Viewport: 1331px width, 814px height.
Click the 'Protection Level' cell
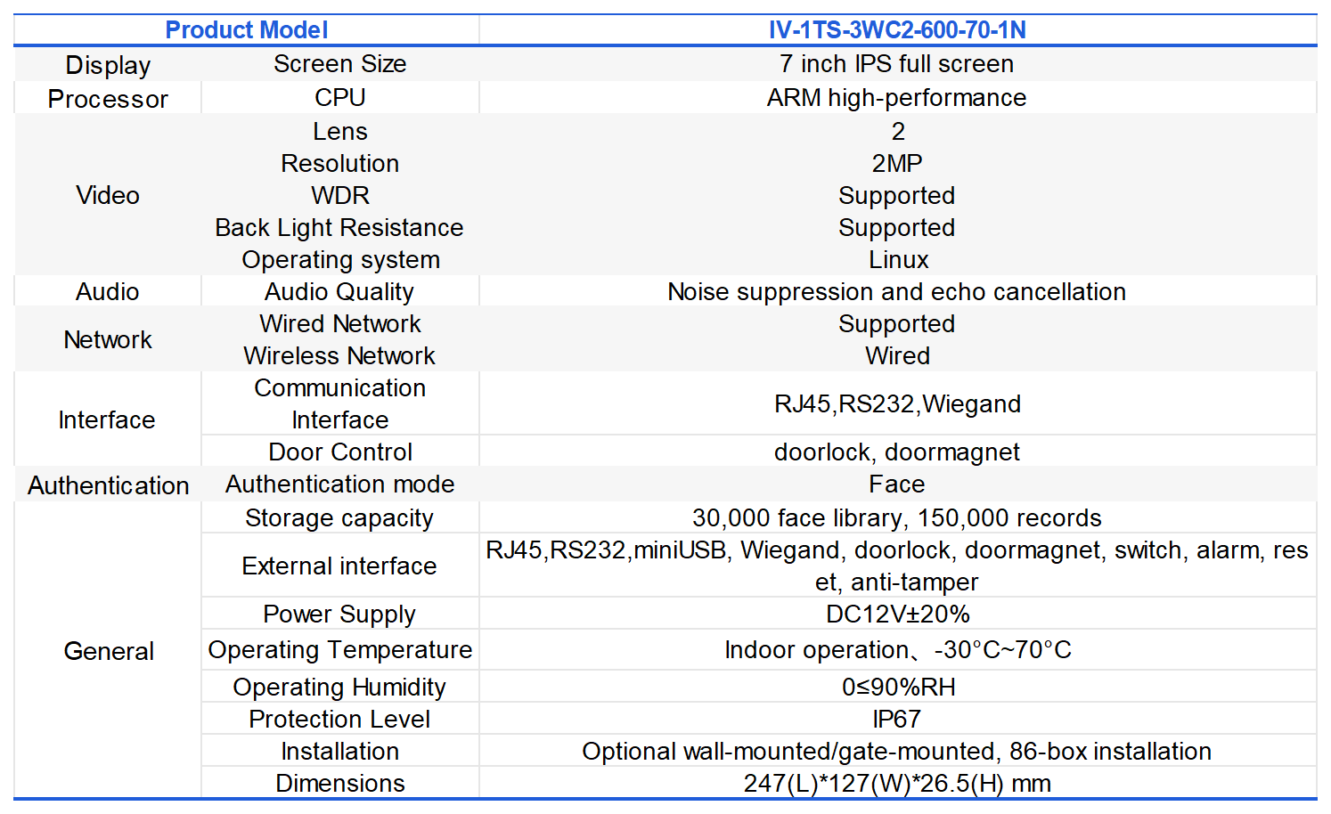(339, 720)
